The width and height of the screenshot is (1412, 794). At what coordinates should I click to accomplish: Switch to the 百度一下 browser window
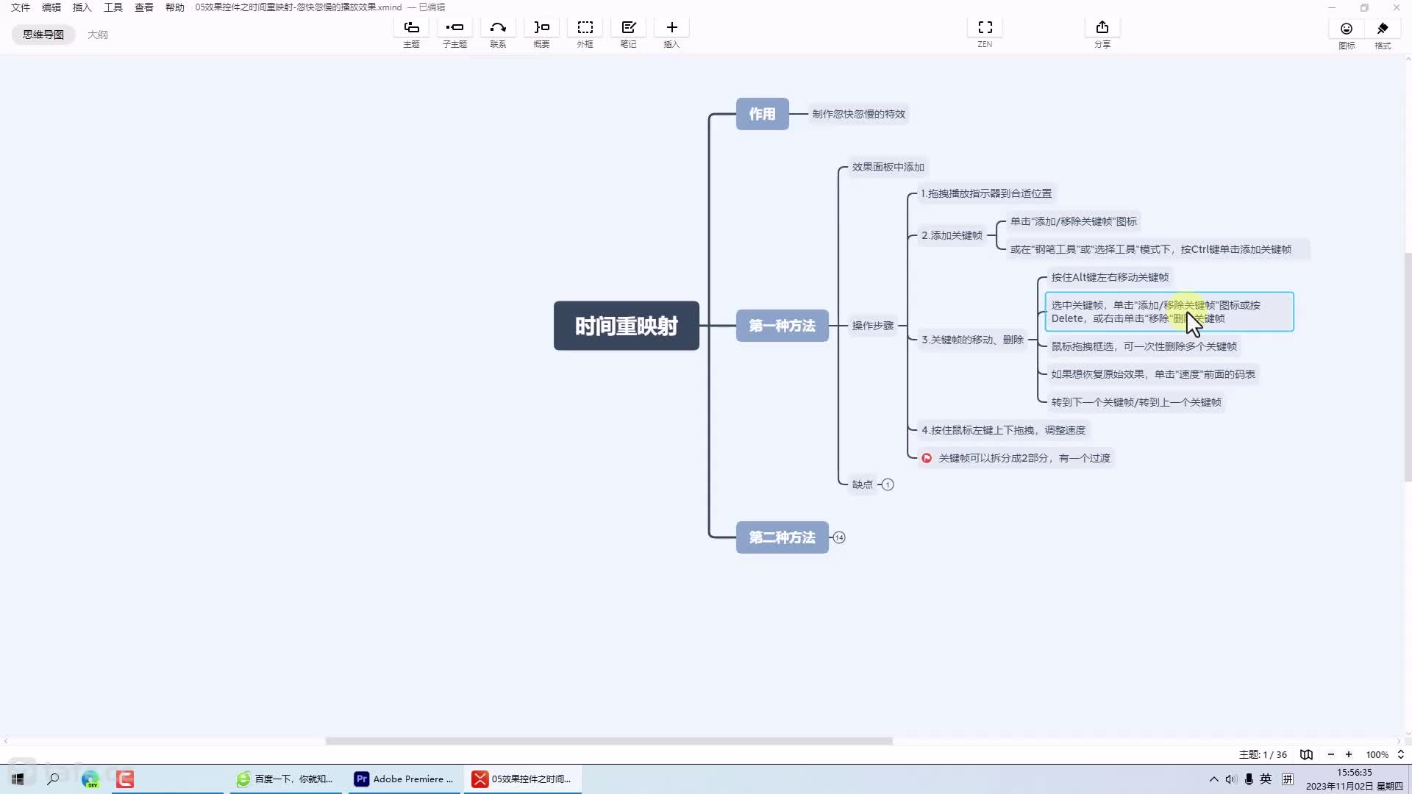285,779
